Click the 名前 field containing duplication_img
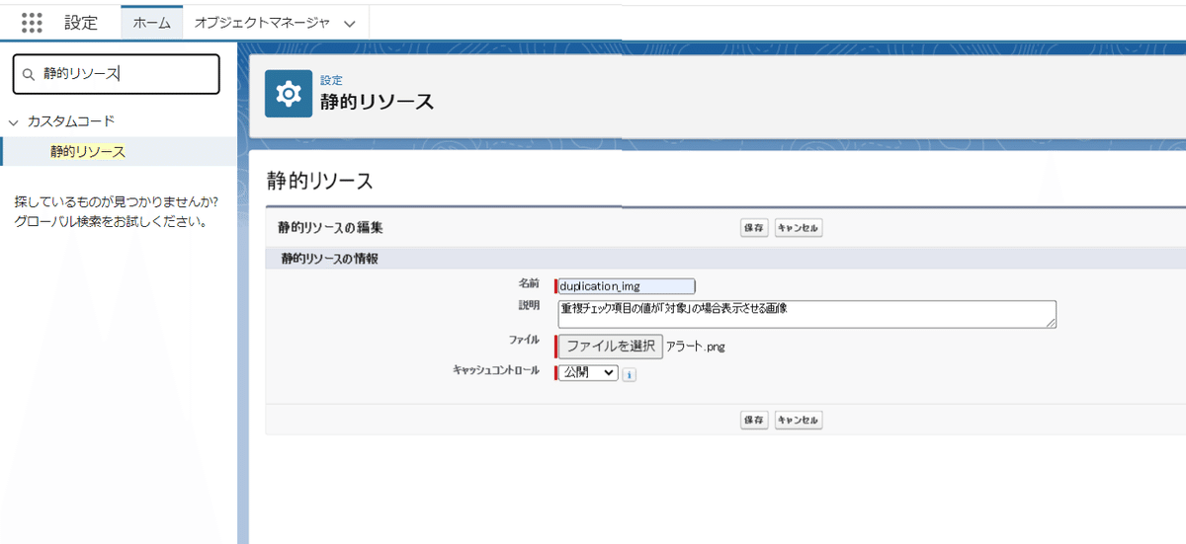Screen dimensions: 1186x544 coord(627,286)
